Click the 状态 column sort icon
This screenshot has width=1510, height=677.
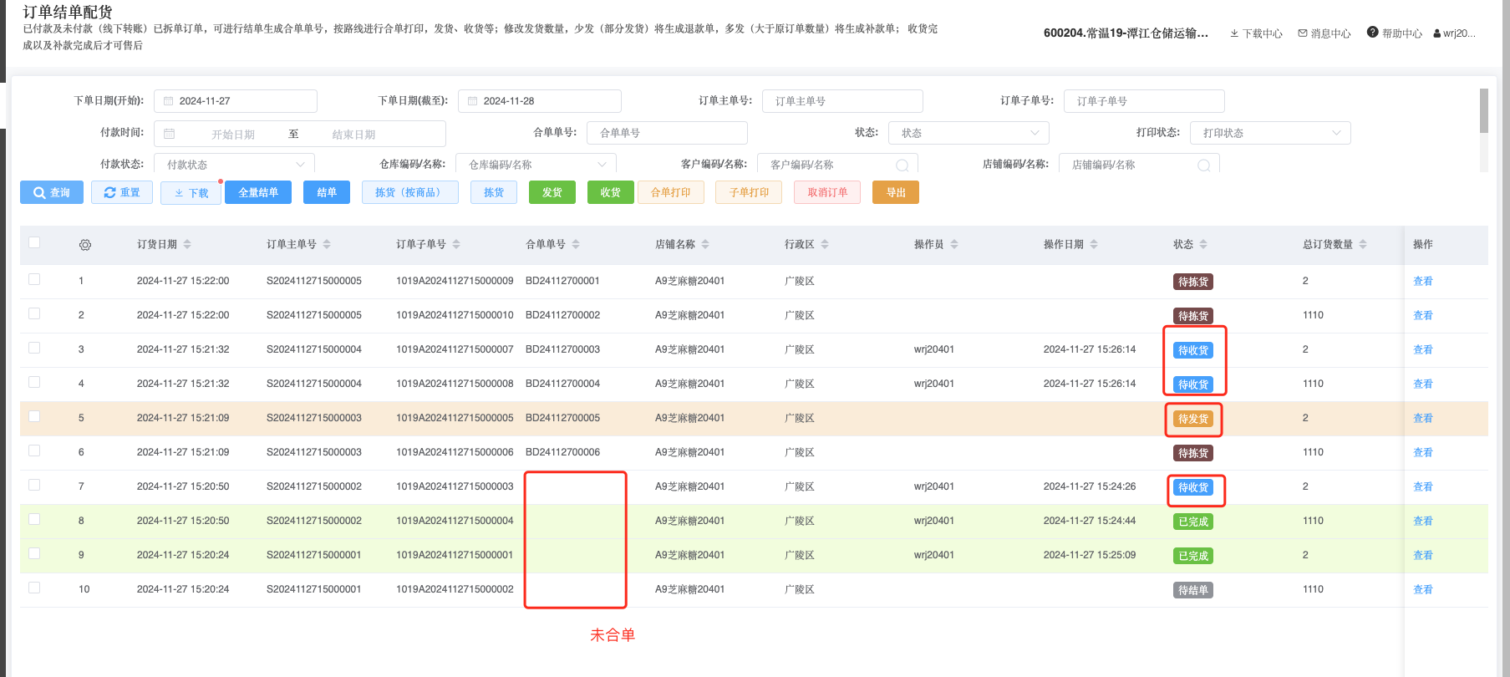(1203, 244)
